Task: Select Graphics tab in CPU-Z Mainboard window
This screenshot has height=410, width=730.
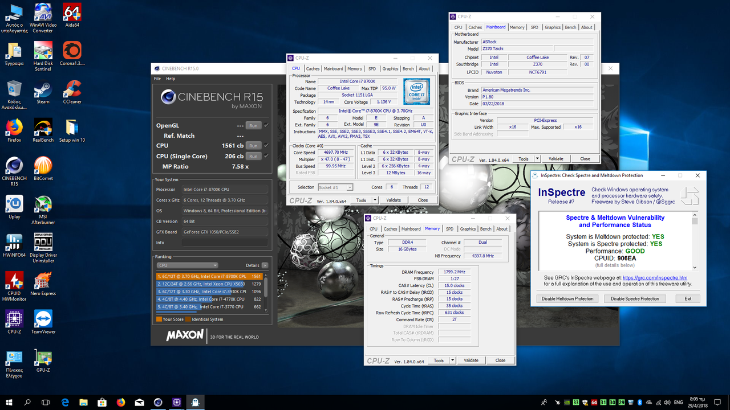Action: 553,27
